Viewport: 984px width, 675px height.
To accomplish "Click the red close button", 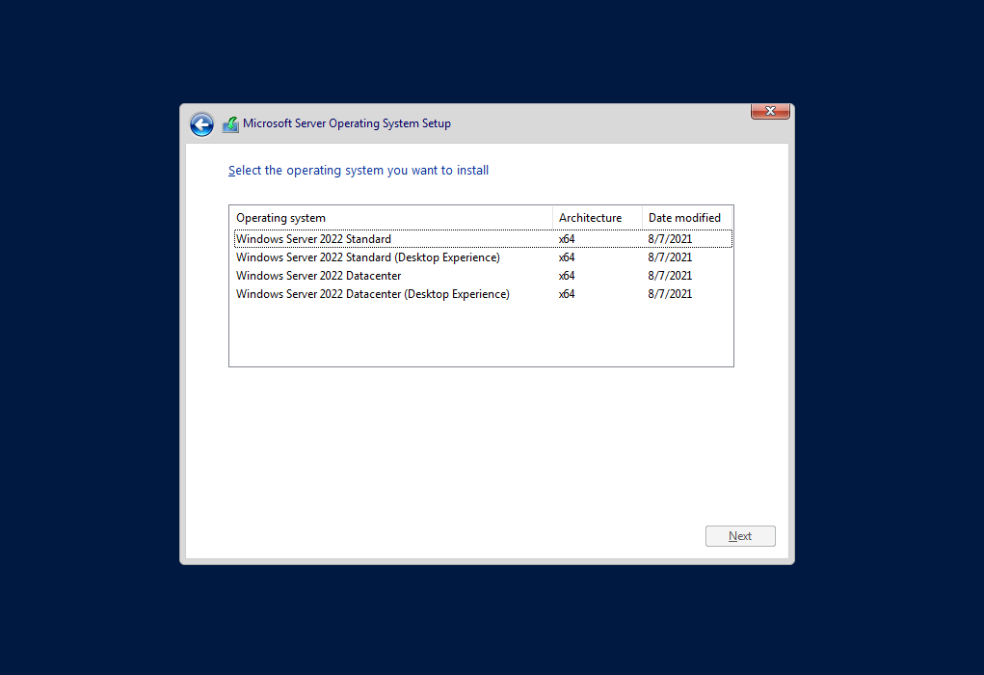I will point(769,111).
